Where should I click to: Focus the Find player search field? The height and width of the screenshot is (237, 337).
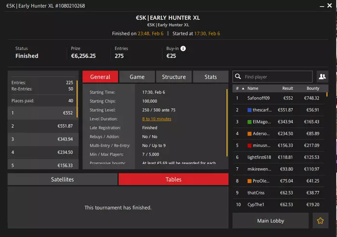(272, 76)
